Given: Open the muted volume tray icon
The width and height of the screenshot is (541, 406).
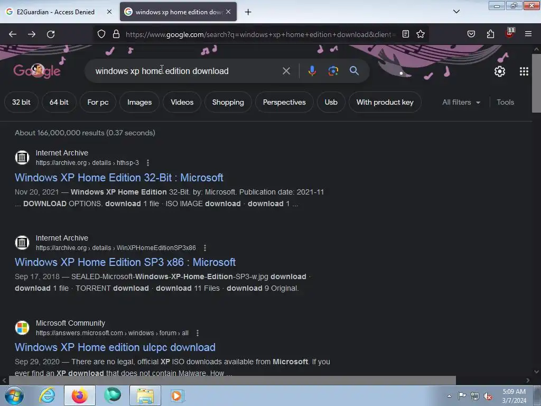Looking at the screenshot, I should coord(488,396).
